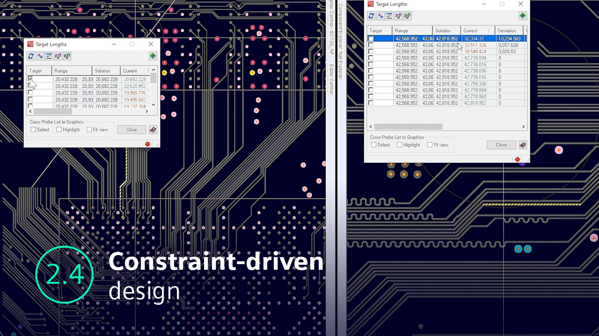Click horizontal scrollbar thumb in right dialog

pos(408,126)
